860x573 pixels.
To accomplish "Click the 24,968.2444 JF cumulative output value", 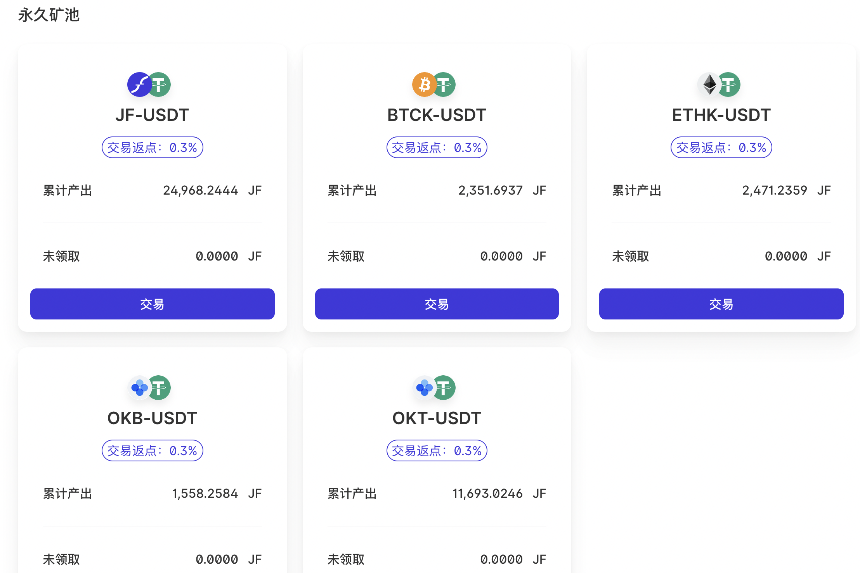I will point(212,190).
